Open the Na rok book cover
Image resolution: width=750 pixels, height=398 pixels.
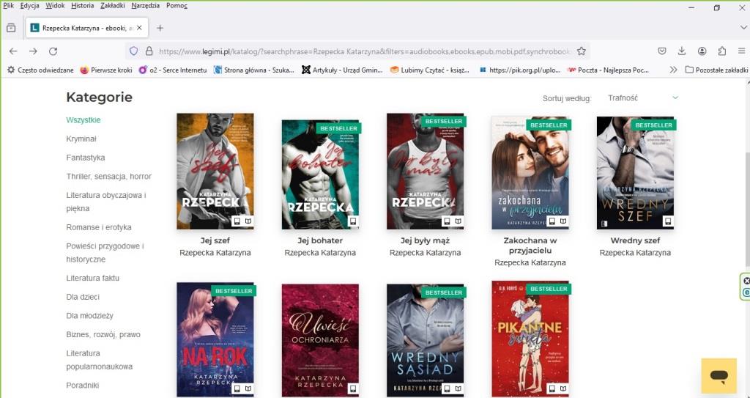click(215, 339)
